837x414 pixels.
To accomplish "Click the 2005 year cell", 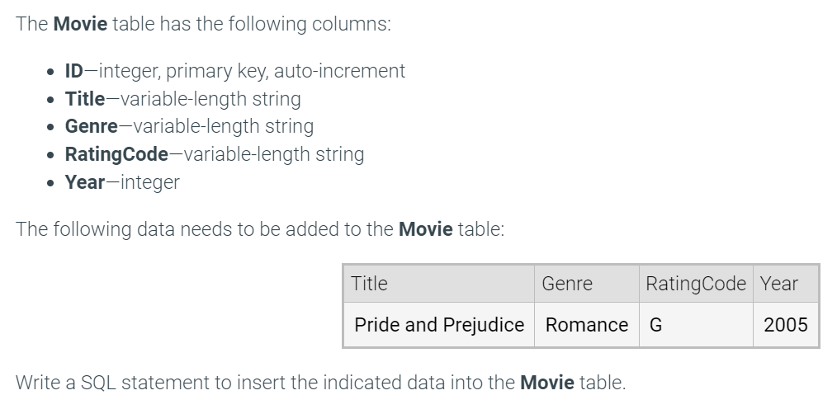I will tap(786, 325).
